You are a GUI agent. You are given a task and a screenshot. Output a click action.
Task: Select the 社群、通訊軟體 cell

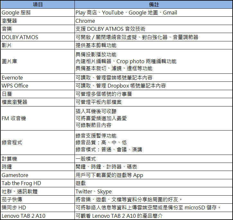point(38,191)
